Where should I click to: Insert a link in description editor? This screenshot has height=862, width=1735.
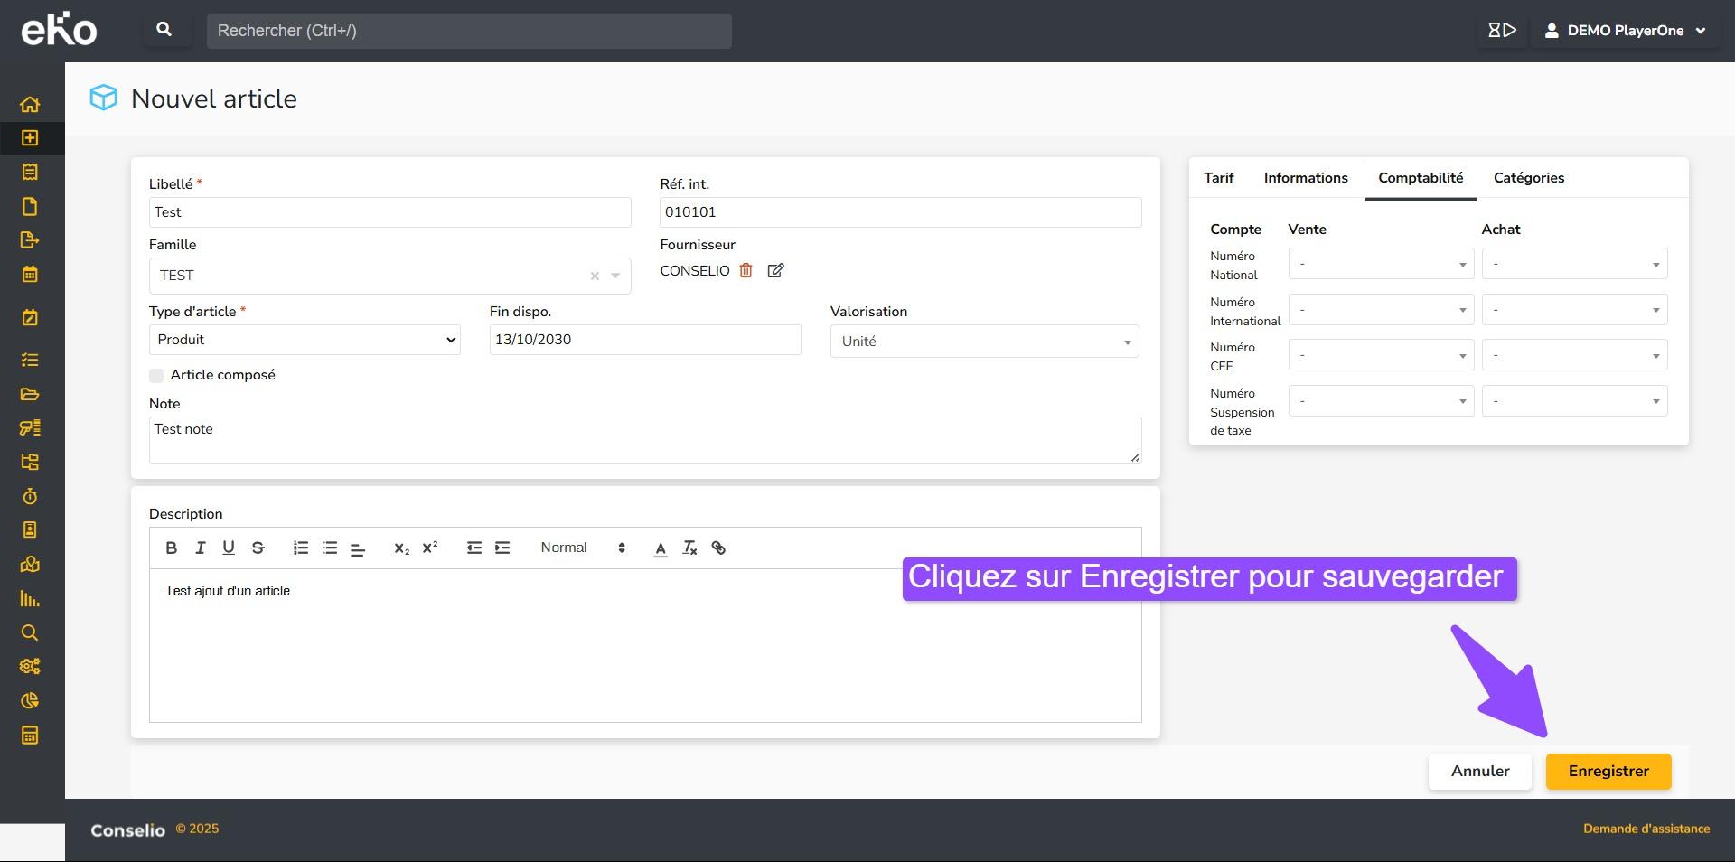718,548
